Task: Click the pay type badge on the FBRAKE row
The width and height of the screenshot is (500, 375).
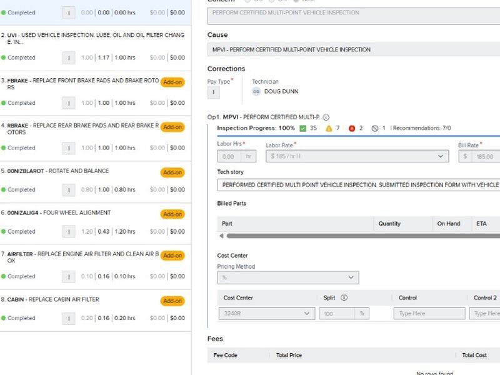Action: [x=69, y=103]
